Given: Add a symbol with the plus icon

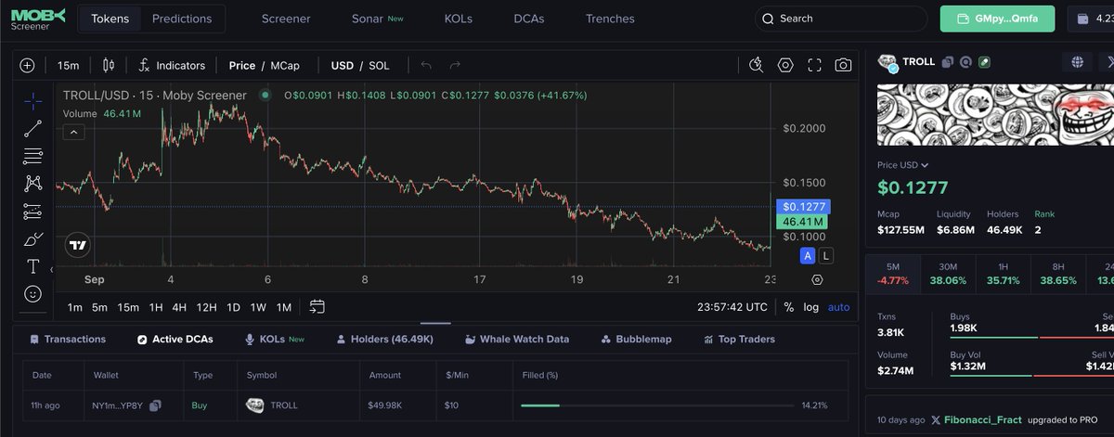Looking at the screenshot, I should point(27,65).
